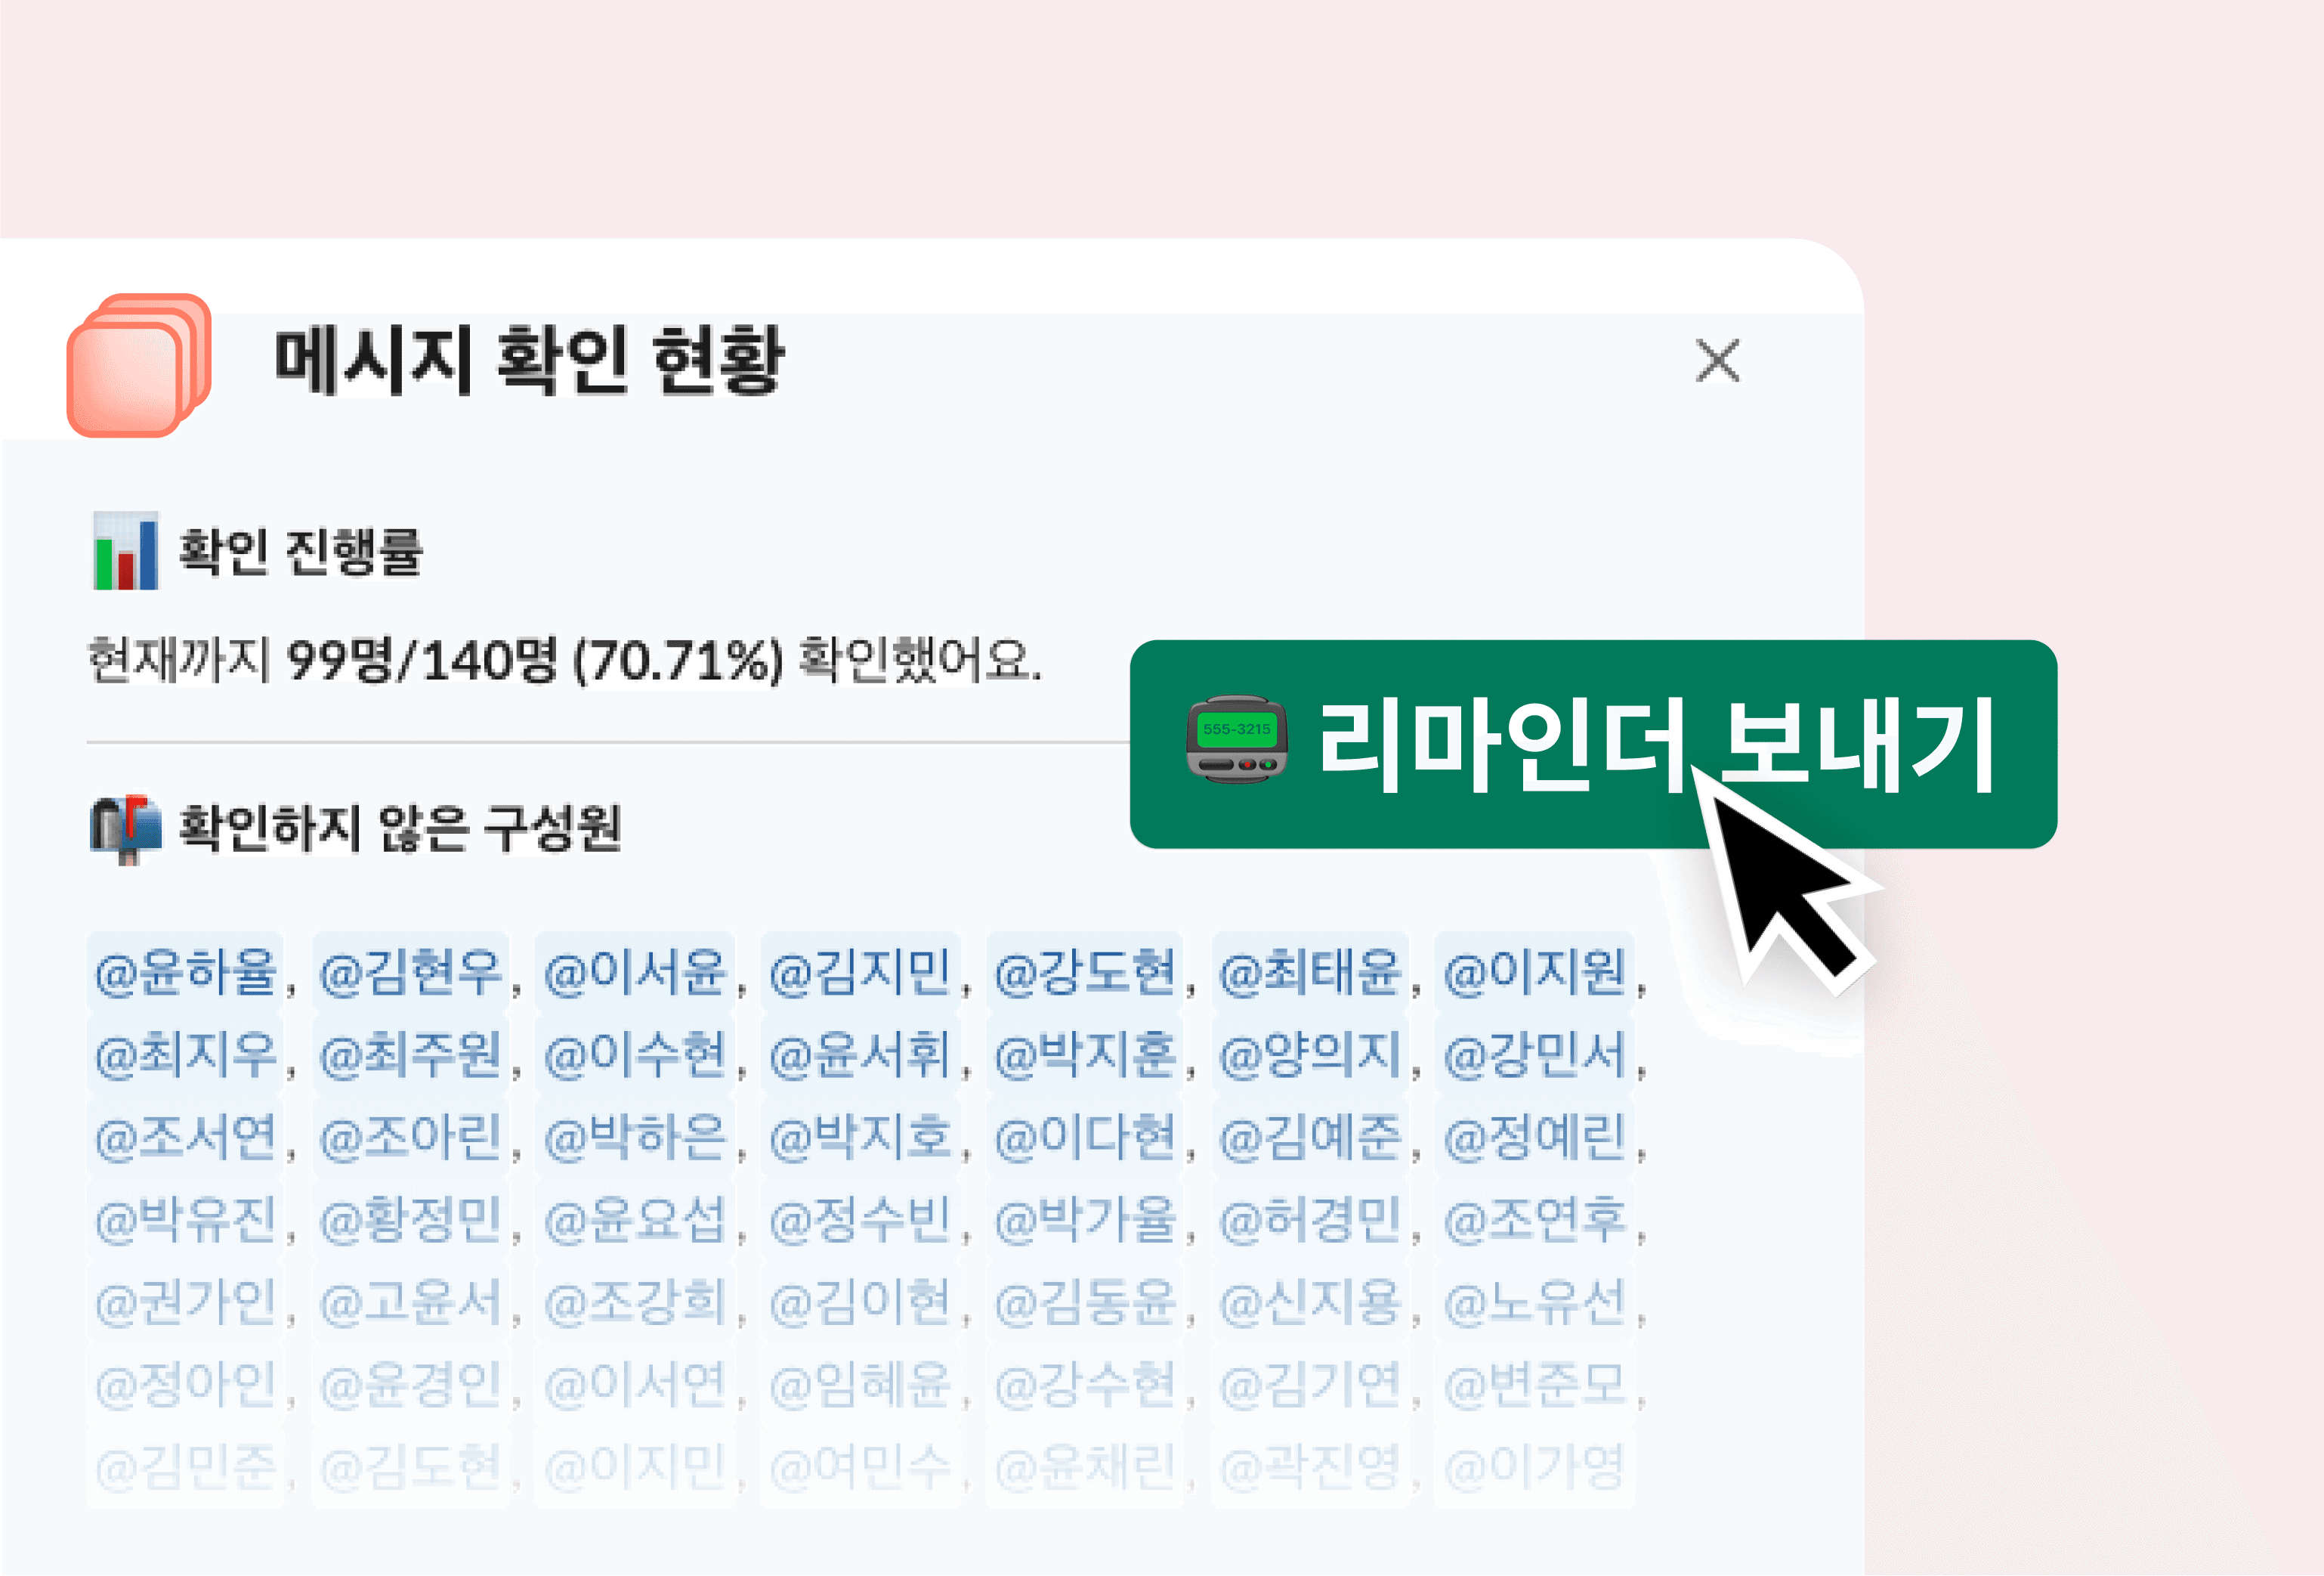
Task: Select the @이수현 mention
Action: (634, 1054)
